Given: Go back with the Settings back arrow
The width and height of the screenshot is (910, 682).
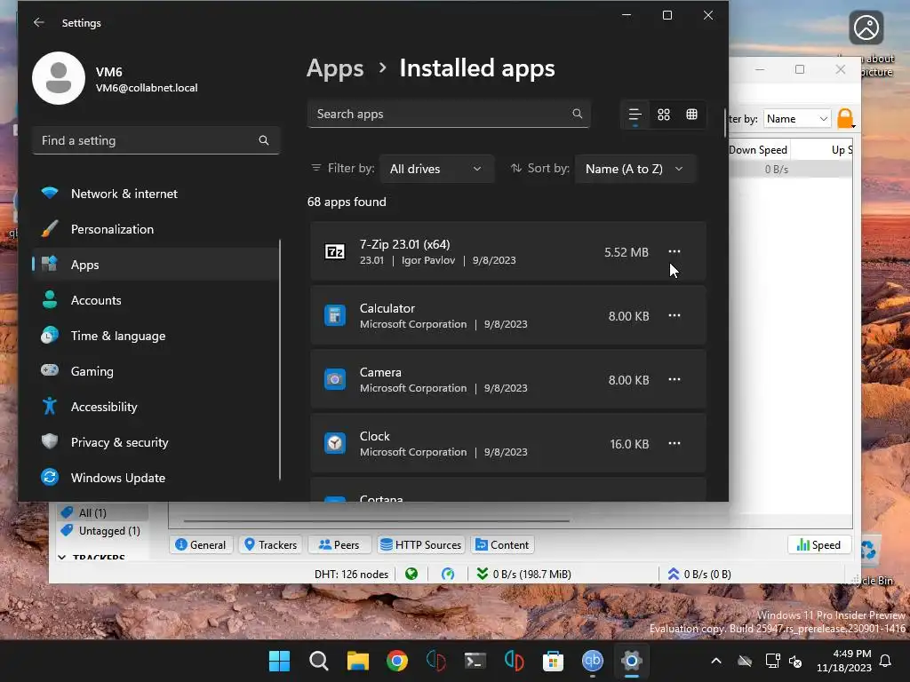Looking at the screenshot, I should tap(39, 22).
